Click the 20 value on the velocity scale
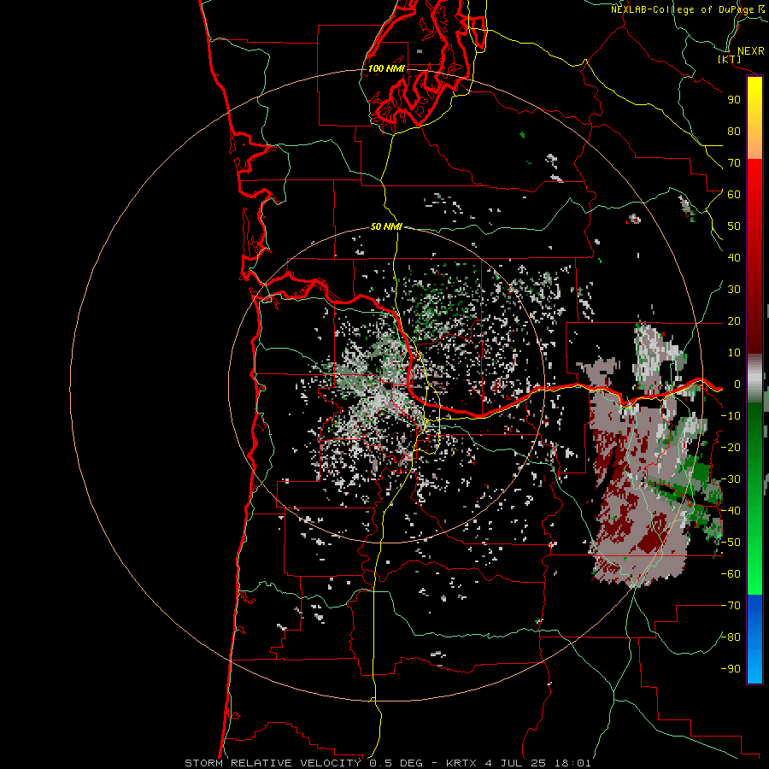 (734, 320)
